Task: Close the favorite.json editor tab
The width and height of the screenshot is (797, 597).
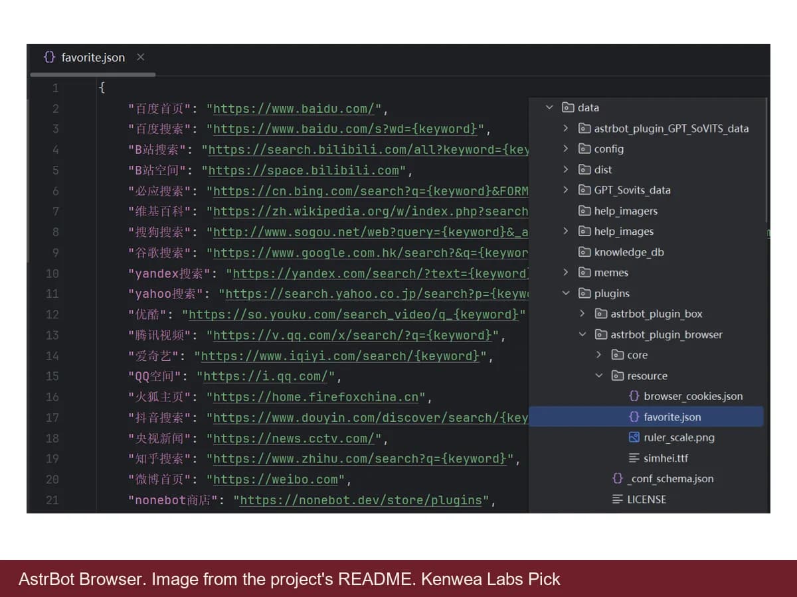Action: [140, 57]
